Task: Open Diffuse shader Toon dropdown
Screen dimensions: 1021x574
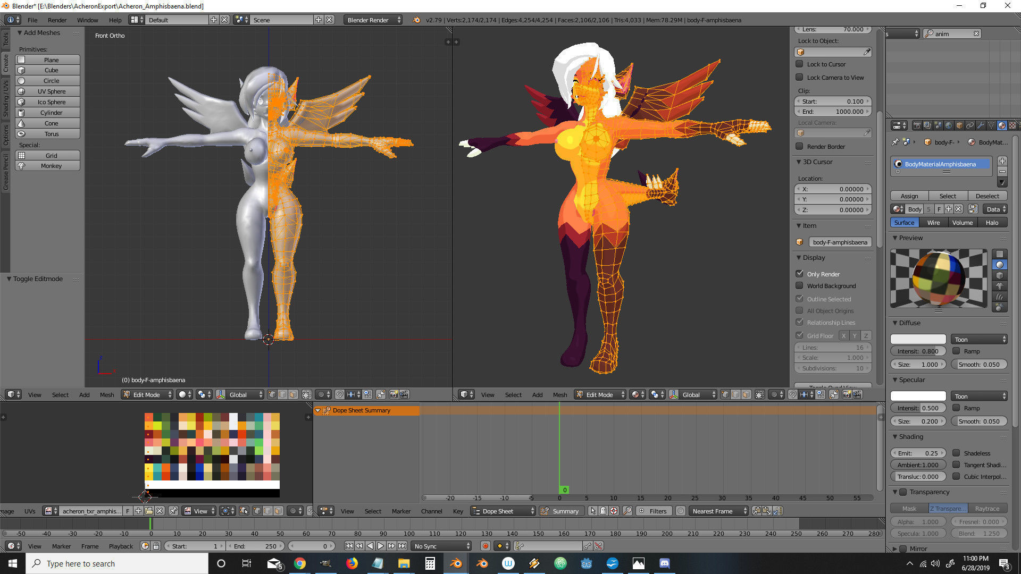Action: [980, 339]
